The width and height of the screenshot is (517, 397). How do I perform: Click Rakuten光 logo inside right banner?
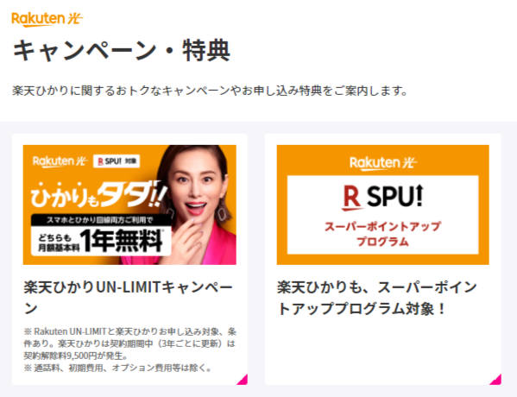point(383,163)
